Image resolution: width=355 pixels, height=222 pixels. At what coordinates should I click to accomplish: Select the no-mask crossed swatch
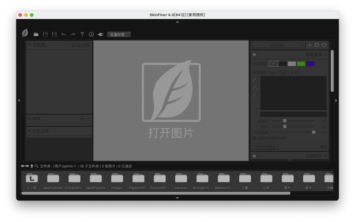click(x=273, y=64)
